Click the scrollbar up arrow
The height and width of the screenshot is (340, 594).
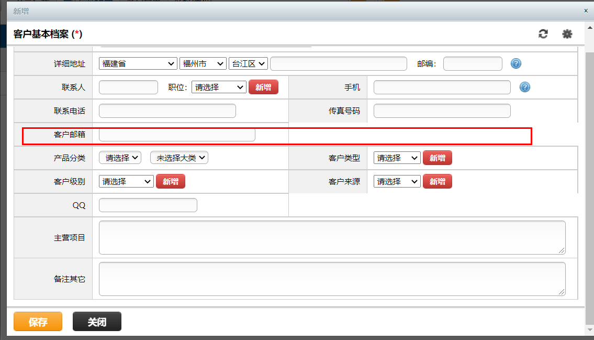tap(589, 28)
